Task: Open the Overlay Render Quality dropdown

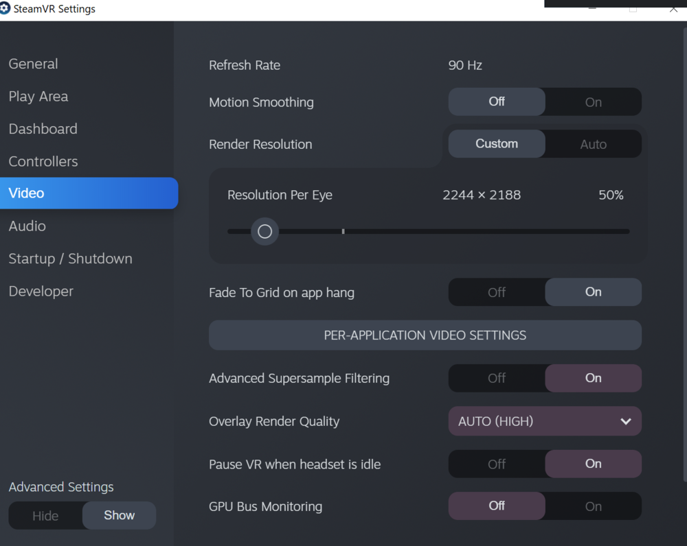Action: coord(544,421)
